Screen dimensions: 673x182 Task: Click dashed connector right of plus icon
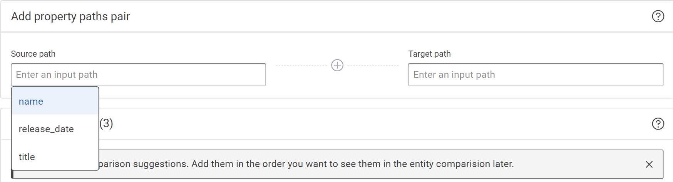tap(373, 65)
